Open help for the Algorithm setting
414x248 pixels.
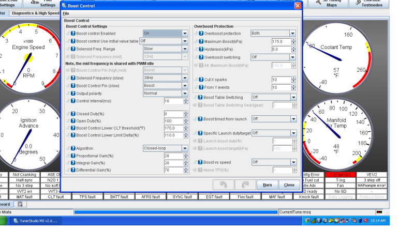coord(73,148)
